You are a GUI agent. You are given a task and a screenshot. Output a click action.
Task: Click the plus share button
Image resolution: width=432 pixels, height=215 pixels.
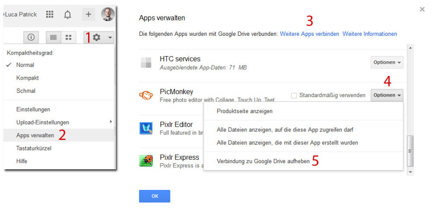pos(88,14)
